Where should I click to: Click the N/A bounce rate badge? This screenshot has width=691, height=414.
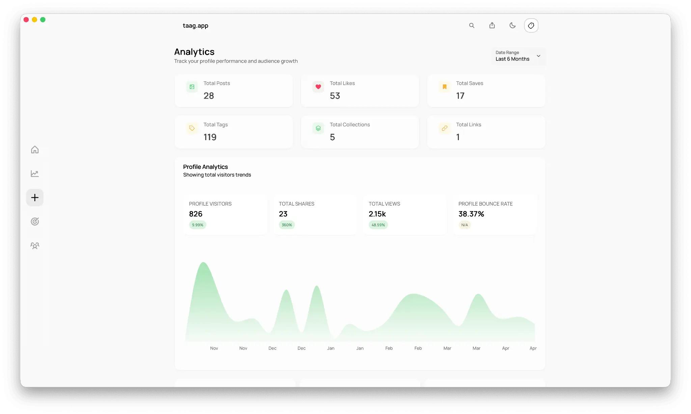(465, 225)
